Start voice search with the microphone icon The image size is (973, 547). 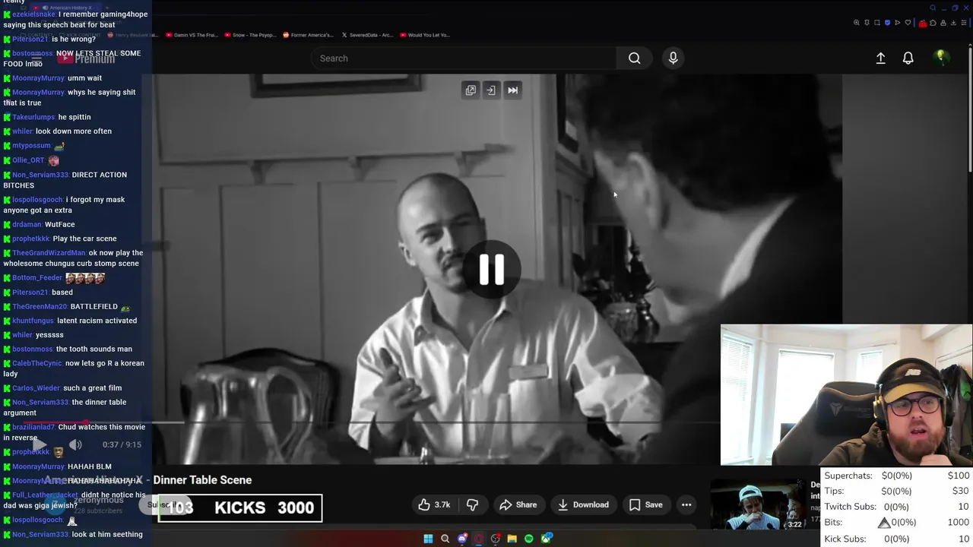(x=673, y=58)
